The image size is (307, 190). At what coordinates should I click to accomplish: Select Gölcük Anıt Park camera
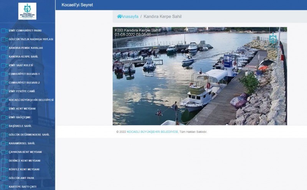[x=21, y=178]
